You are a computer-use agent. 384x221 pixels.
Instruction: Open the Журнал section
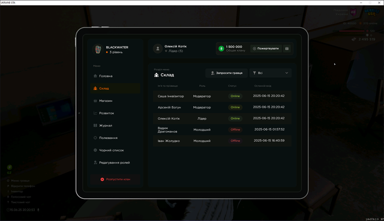pos(115,125)
